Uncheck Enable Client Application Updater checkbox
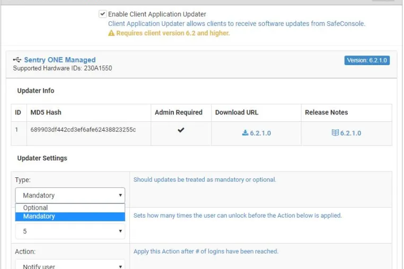 102,14
